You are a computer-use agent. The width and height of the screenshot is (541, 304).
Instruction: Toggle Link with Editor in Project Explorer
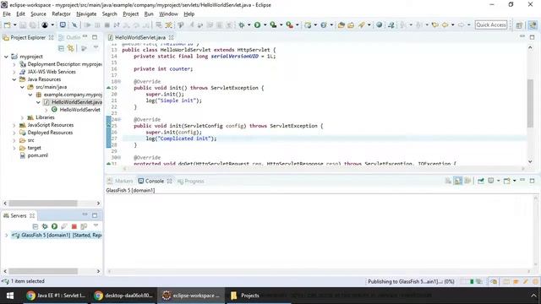pos(71,48)
